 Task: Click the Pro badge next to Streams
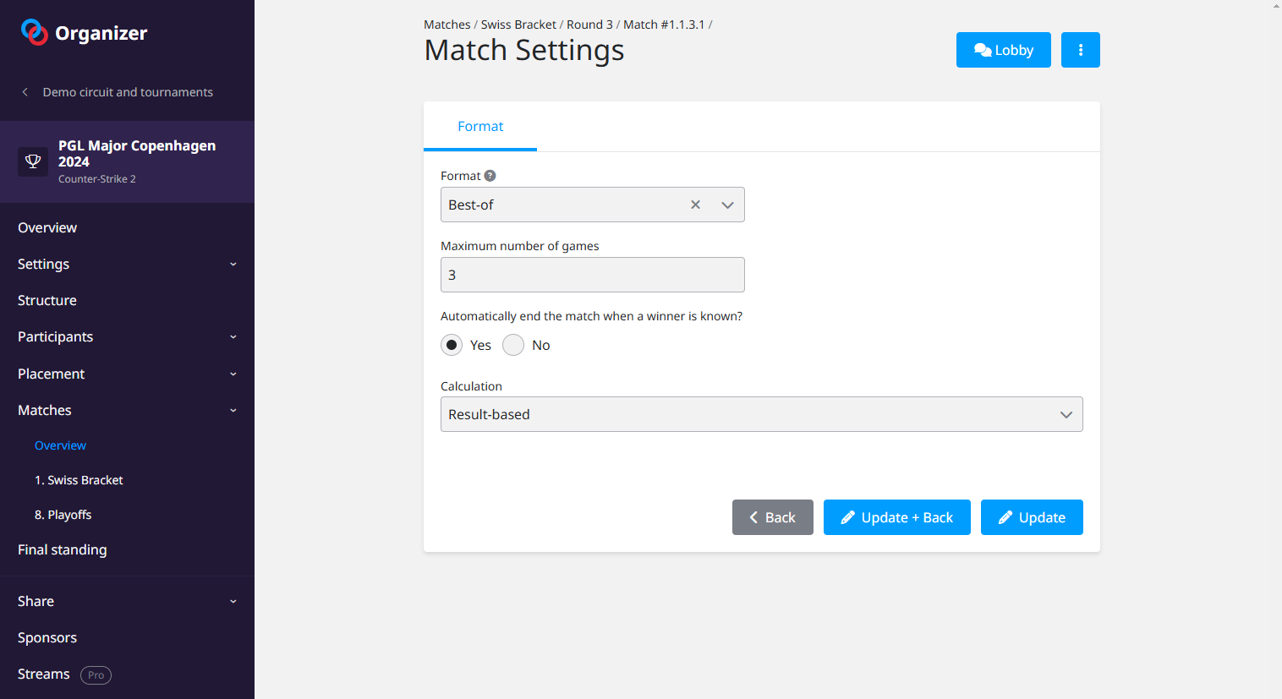tap(96, 674)
